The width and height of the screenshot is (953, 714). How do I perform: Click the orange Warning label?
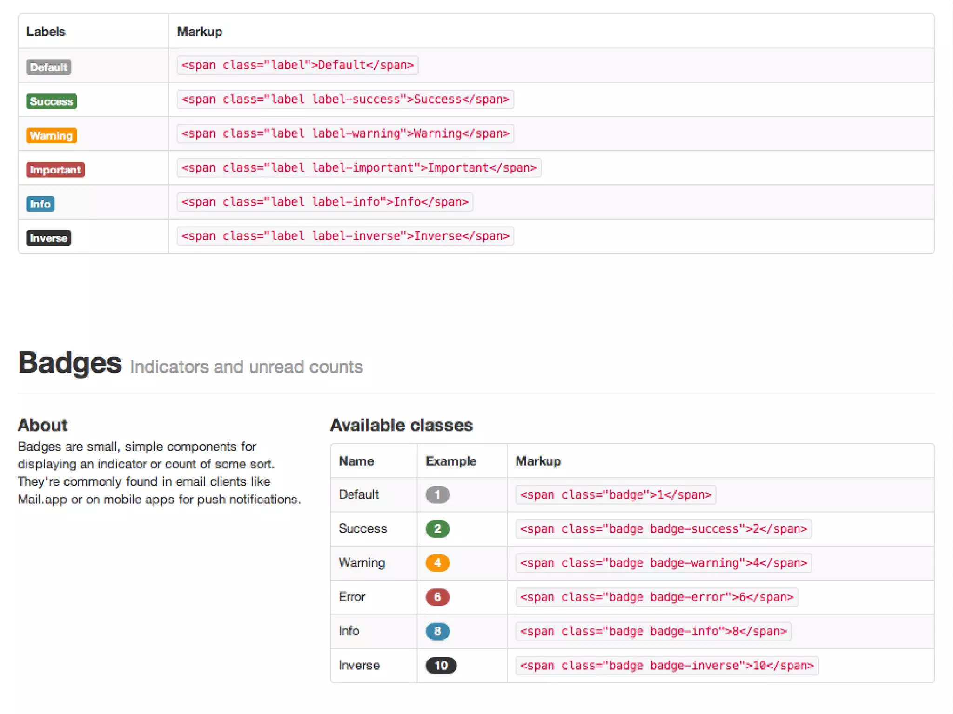coord(51,136)
